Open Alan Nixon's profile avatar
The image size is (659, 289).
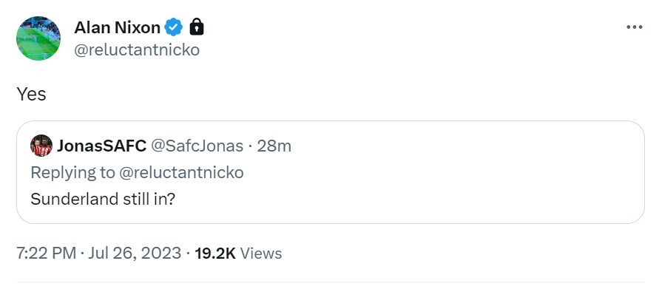coord(38,38)
